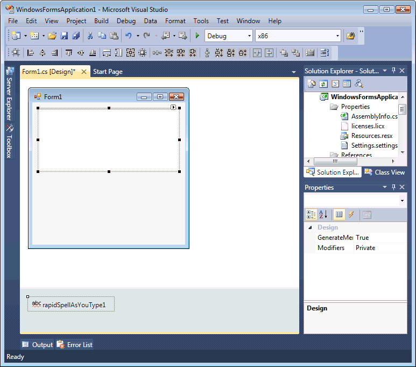Click the Align Rights layout icon

coord(54,53)
